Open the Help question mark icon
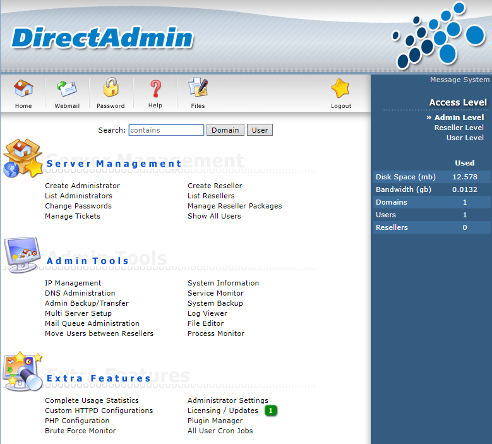 click(155, 88)
